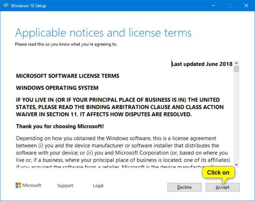Click the "WINDOWS OPERATING SYSTEM" heading

[x=57, y=88]
